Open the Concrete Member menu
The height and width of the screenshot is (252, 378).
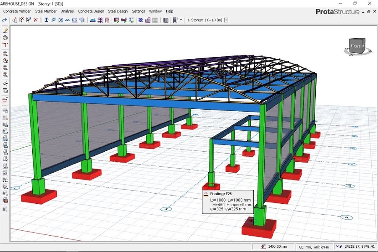(17, 11)
